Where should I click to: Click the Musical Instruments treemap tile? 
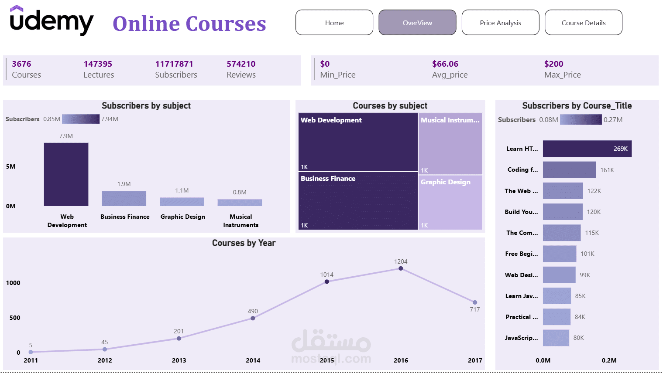click(x=450, y=144)
